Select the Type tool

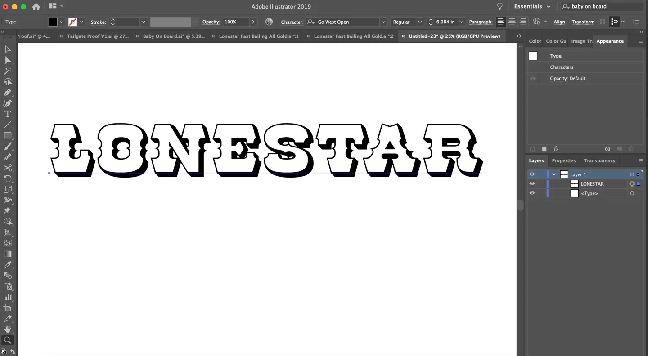point(8,114)
